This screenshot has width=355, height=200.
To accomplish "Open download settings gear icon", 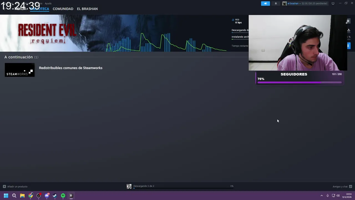I will 348,21.
